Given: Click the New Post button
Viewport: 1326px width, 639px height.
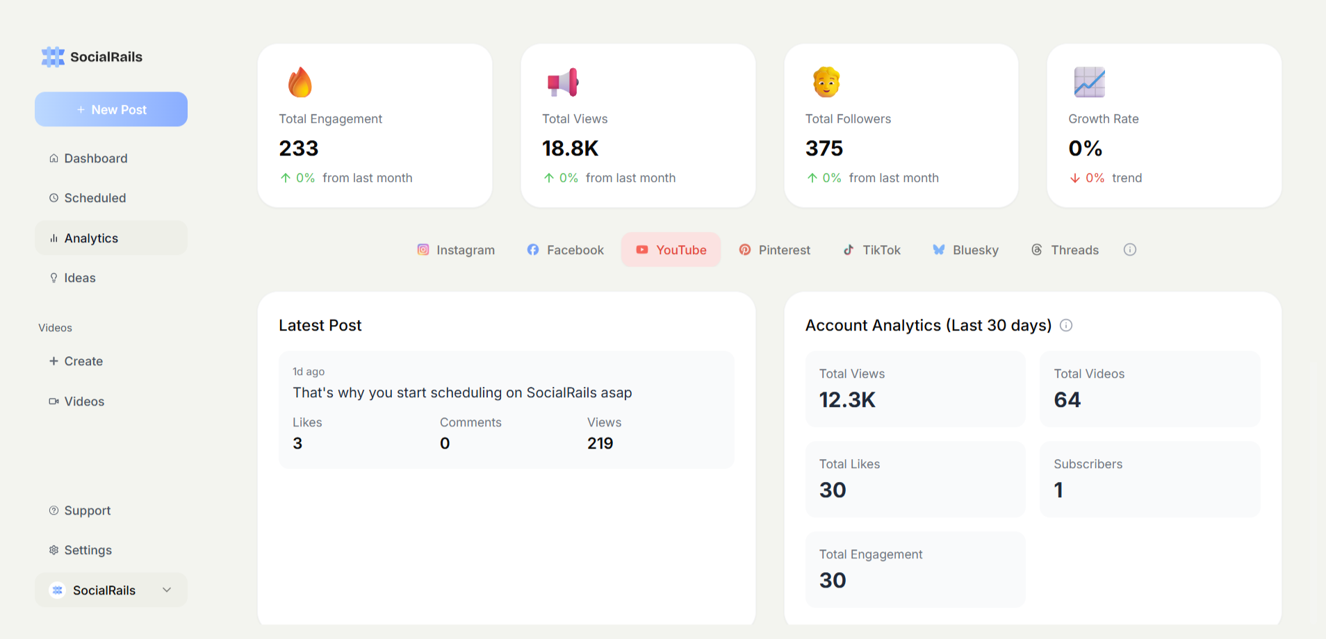Looking at the screenshot, I should (111, 109).
